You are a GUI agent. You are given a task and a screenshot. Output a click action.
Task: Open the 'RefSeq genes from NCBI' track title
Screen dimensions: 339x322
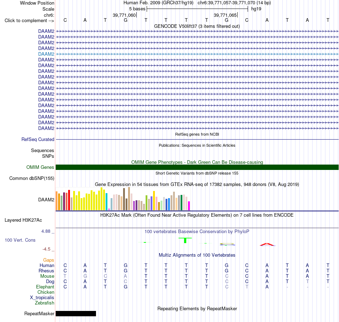197,134
